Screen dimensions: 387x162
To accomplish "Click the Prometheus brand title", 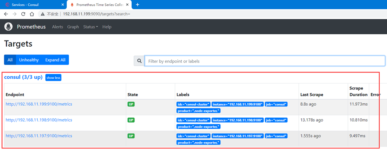I will [31, 27].
